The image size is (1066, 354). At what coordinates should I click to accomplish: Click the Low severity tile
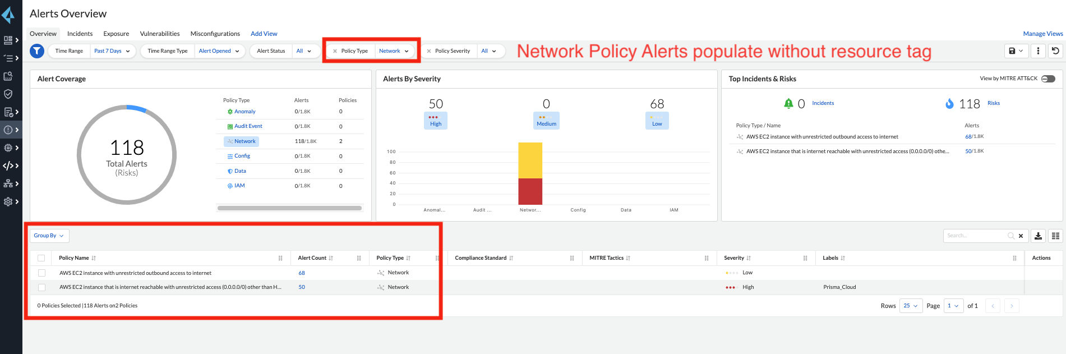[657, 121]
